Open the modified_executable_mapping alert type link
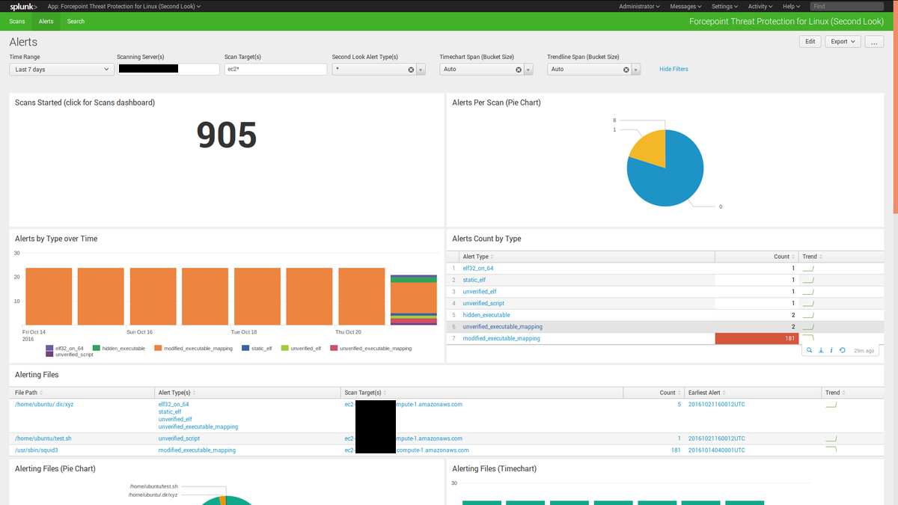The height and width of the screenshot is (505, 898). click(x=501, y=338)
